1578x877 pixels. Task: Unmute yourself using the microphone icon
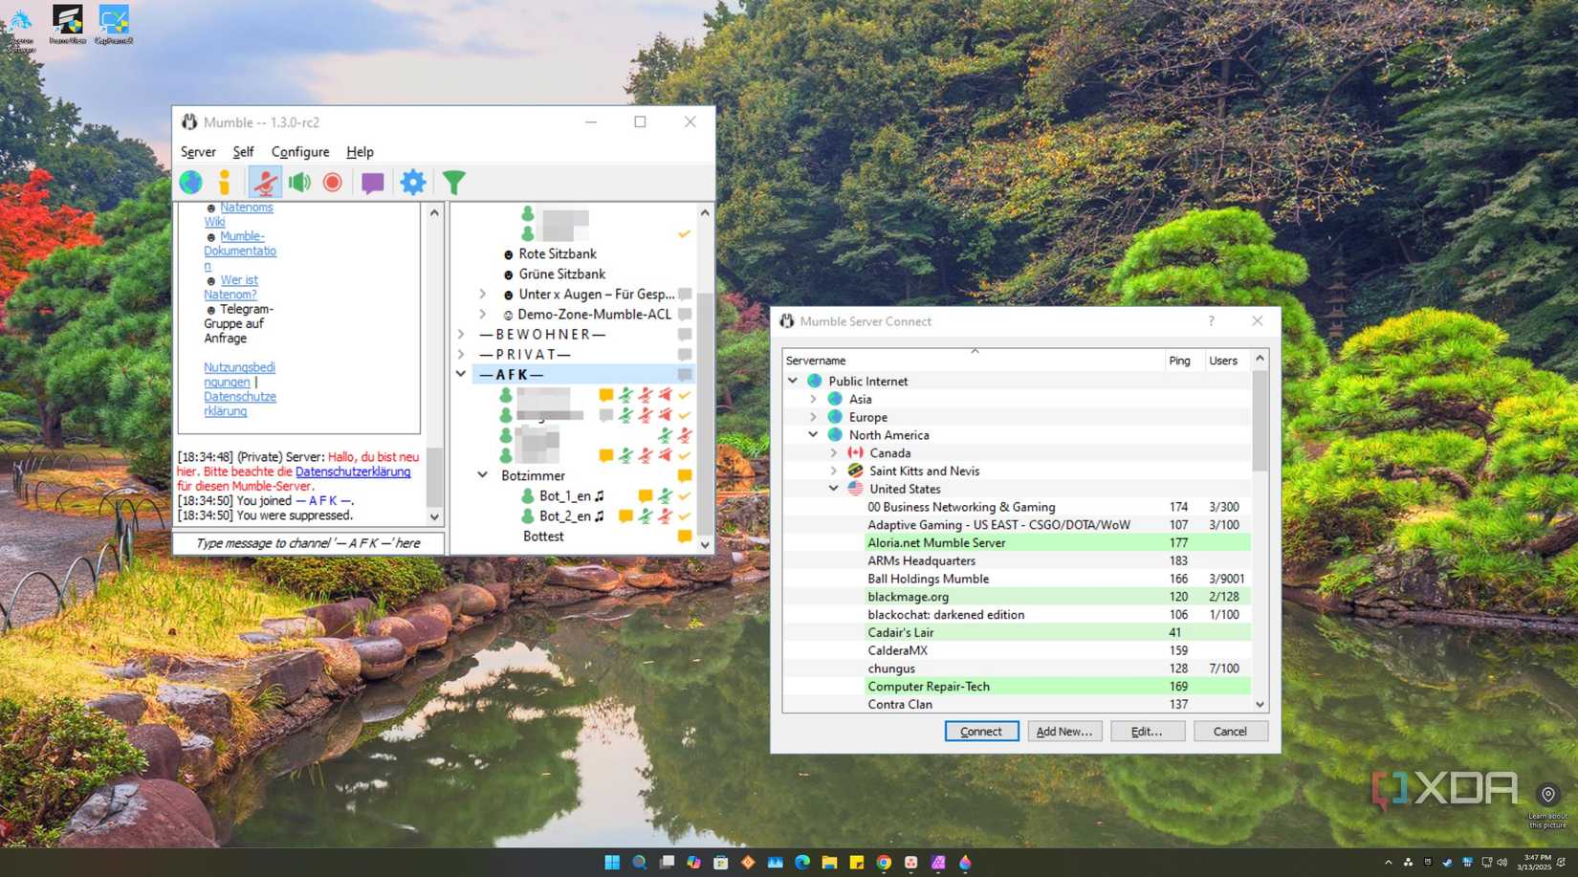pyautogui.click(x=265, y=182)
